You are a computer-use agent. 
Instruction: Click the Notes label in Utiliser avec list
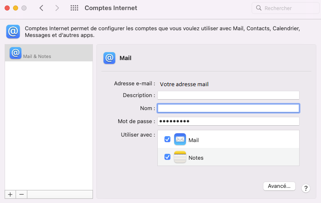tap(196, 158)
